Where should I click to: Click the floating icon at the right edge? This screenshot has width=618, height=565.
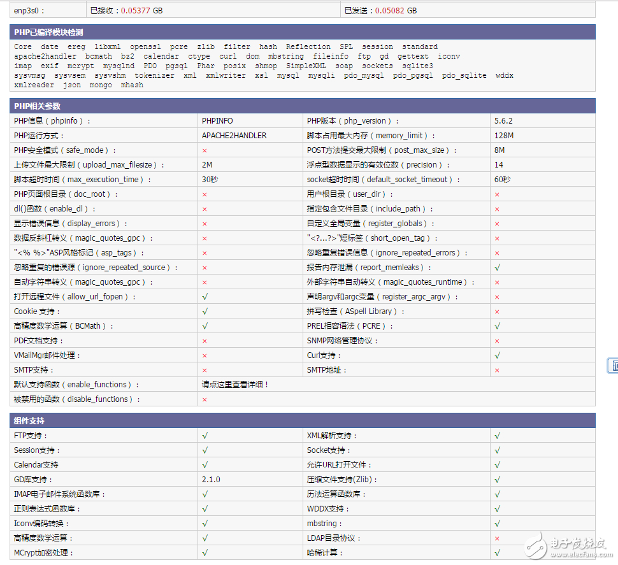614,366
